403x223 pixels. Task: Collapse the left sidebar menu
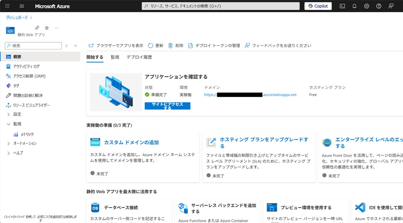point(76,46)
